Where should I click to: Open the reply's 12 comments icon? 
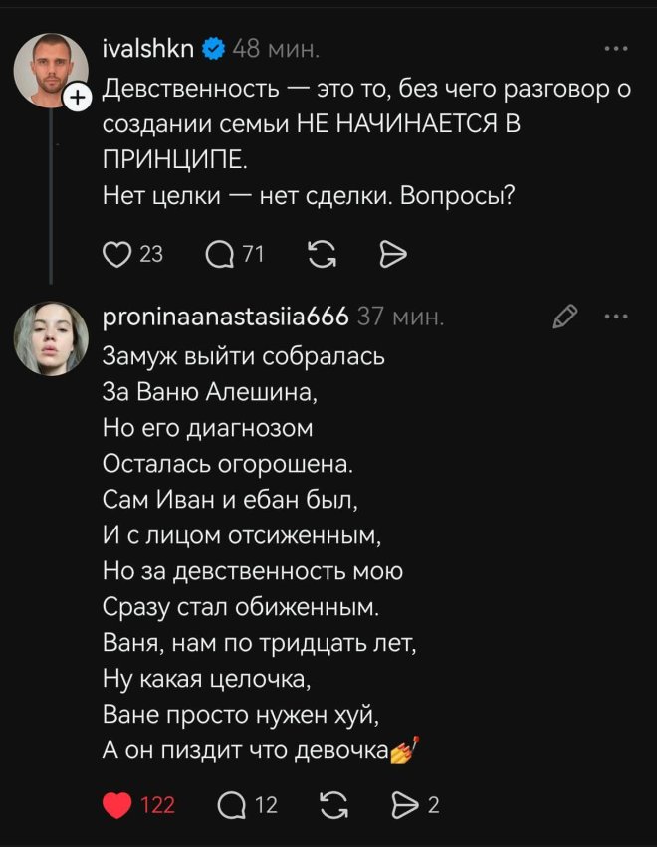click(x=231, y=806)
